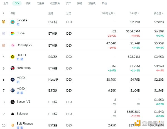167x129 pixels.
Task: Select the 预言机 tab
Action: click(92, 3)
